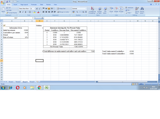Click the Save icon in Quick Access
This screenshot has width=160, height=119.
[7, 1]
